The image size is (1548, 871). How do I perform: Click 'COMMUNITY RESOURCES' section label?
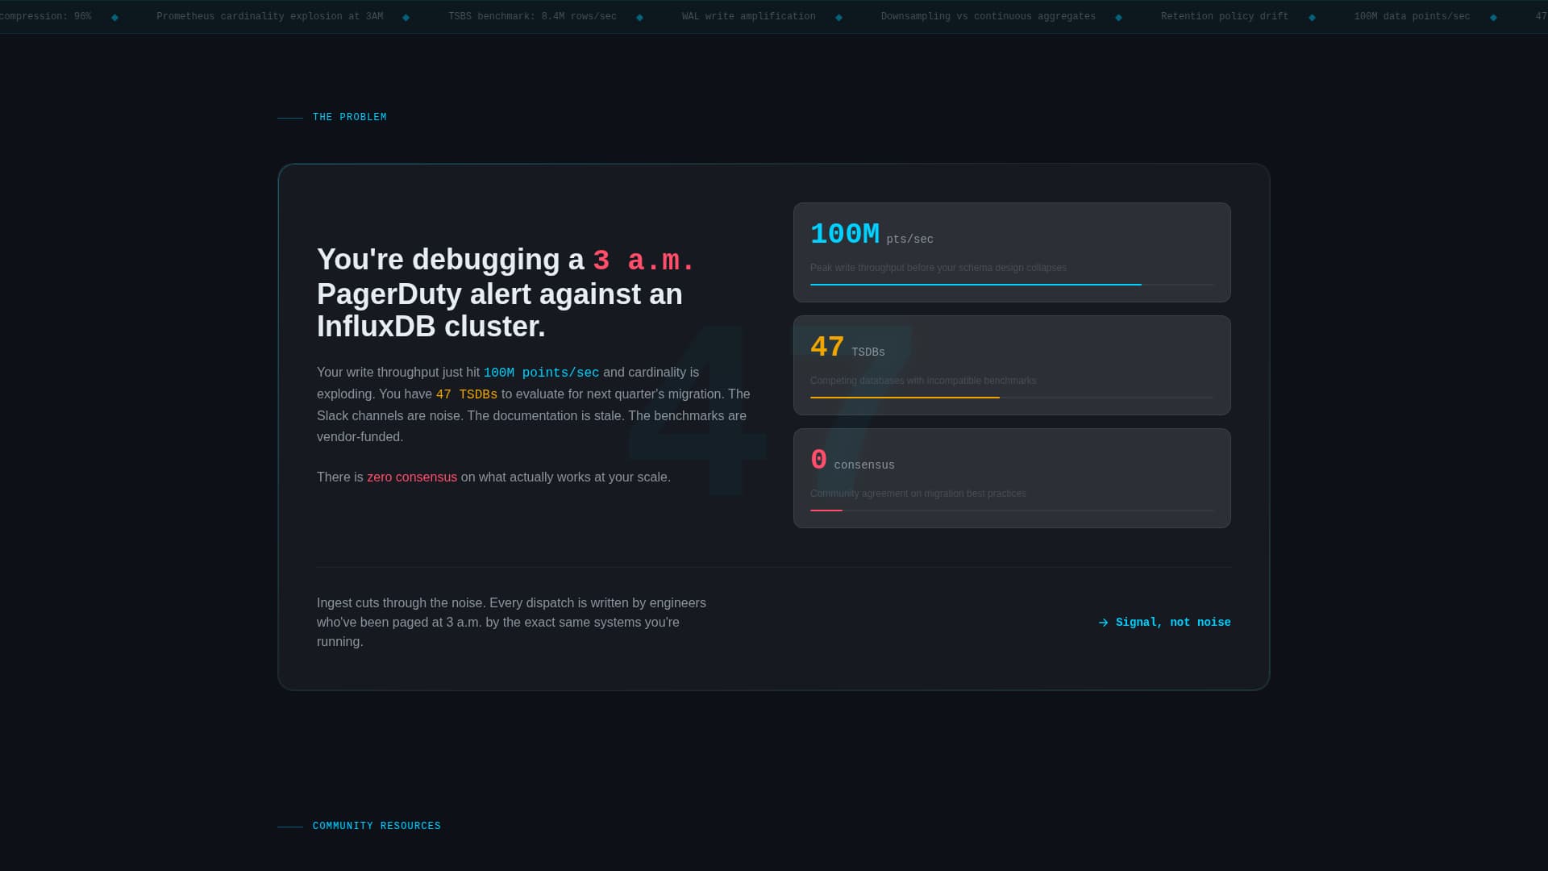pyautogui.click(x=377, y=826)
